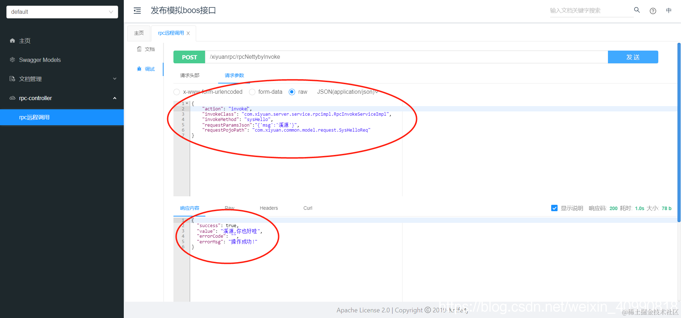Toggle the 显示说明 checkbox
Image resolution: width=681 pixels, height=318 pixels.
click(x=554, y=208)
